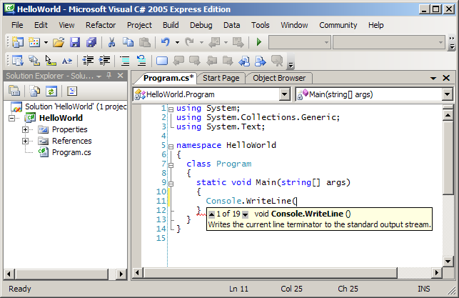The width and height of the screenshot is (459, 298).
Task: Collapse the Main method outlining block
Action: coord(171,184)
